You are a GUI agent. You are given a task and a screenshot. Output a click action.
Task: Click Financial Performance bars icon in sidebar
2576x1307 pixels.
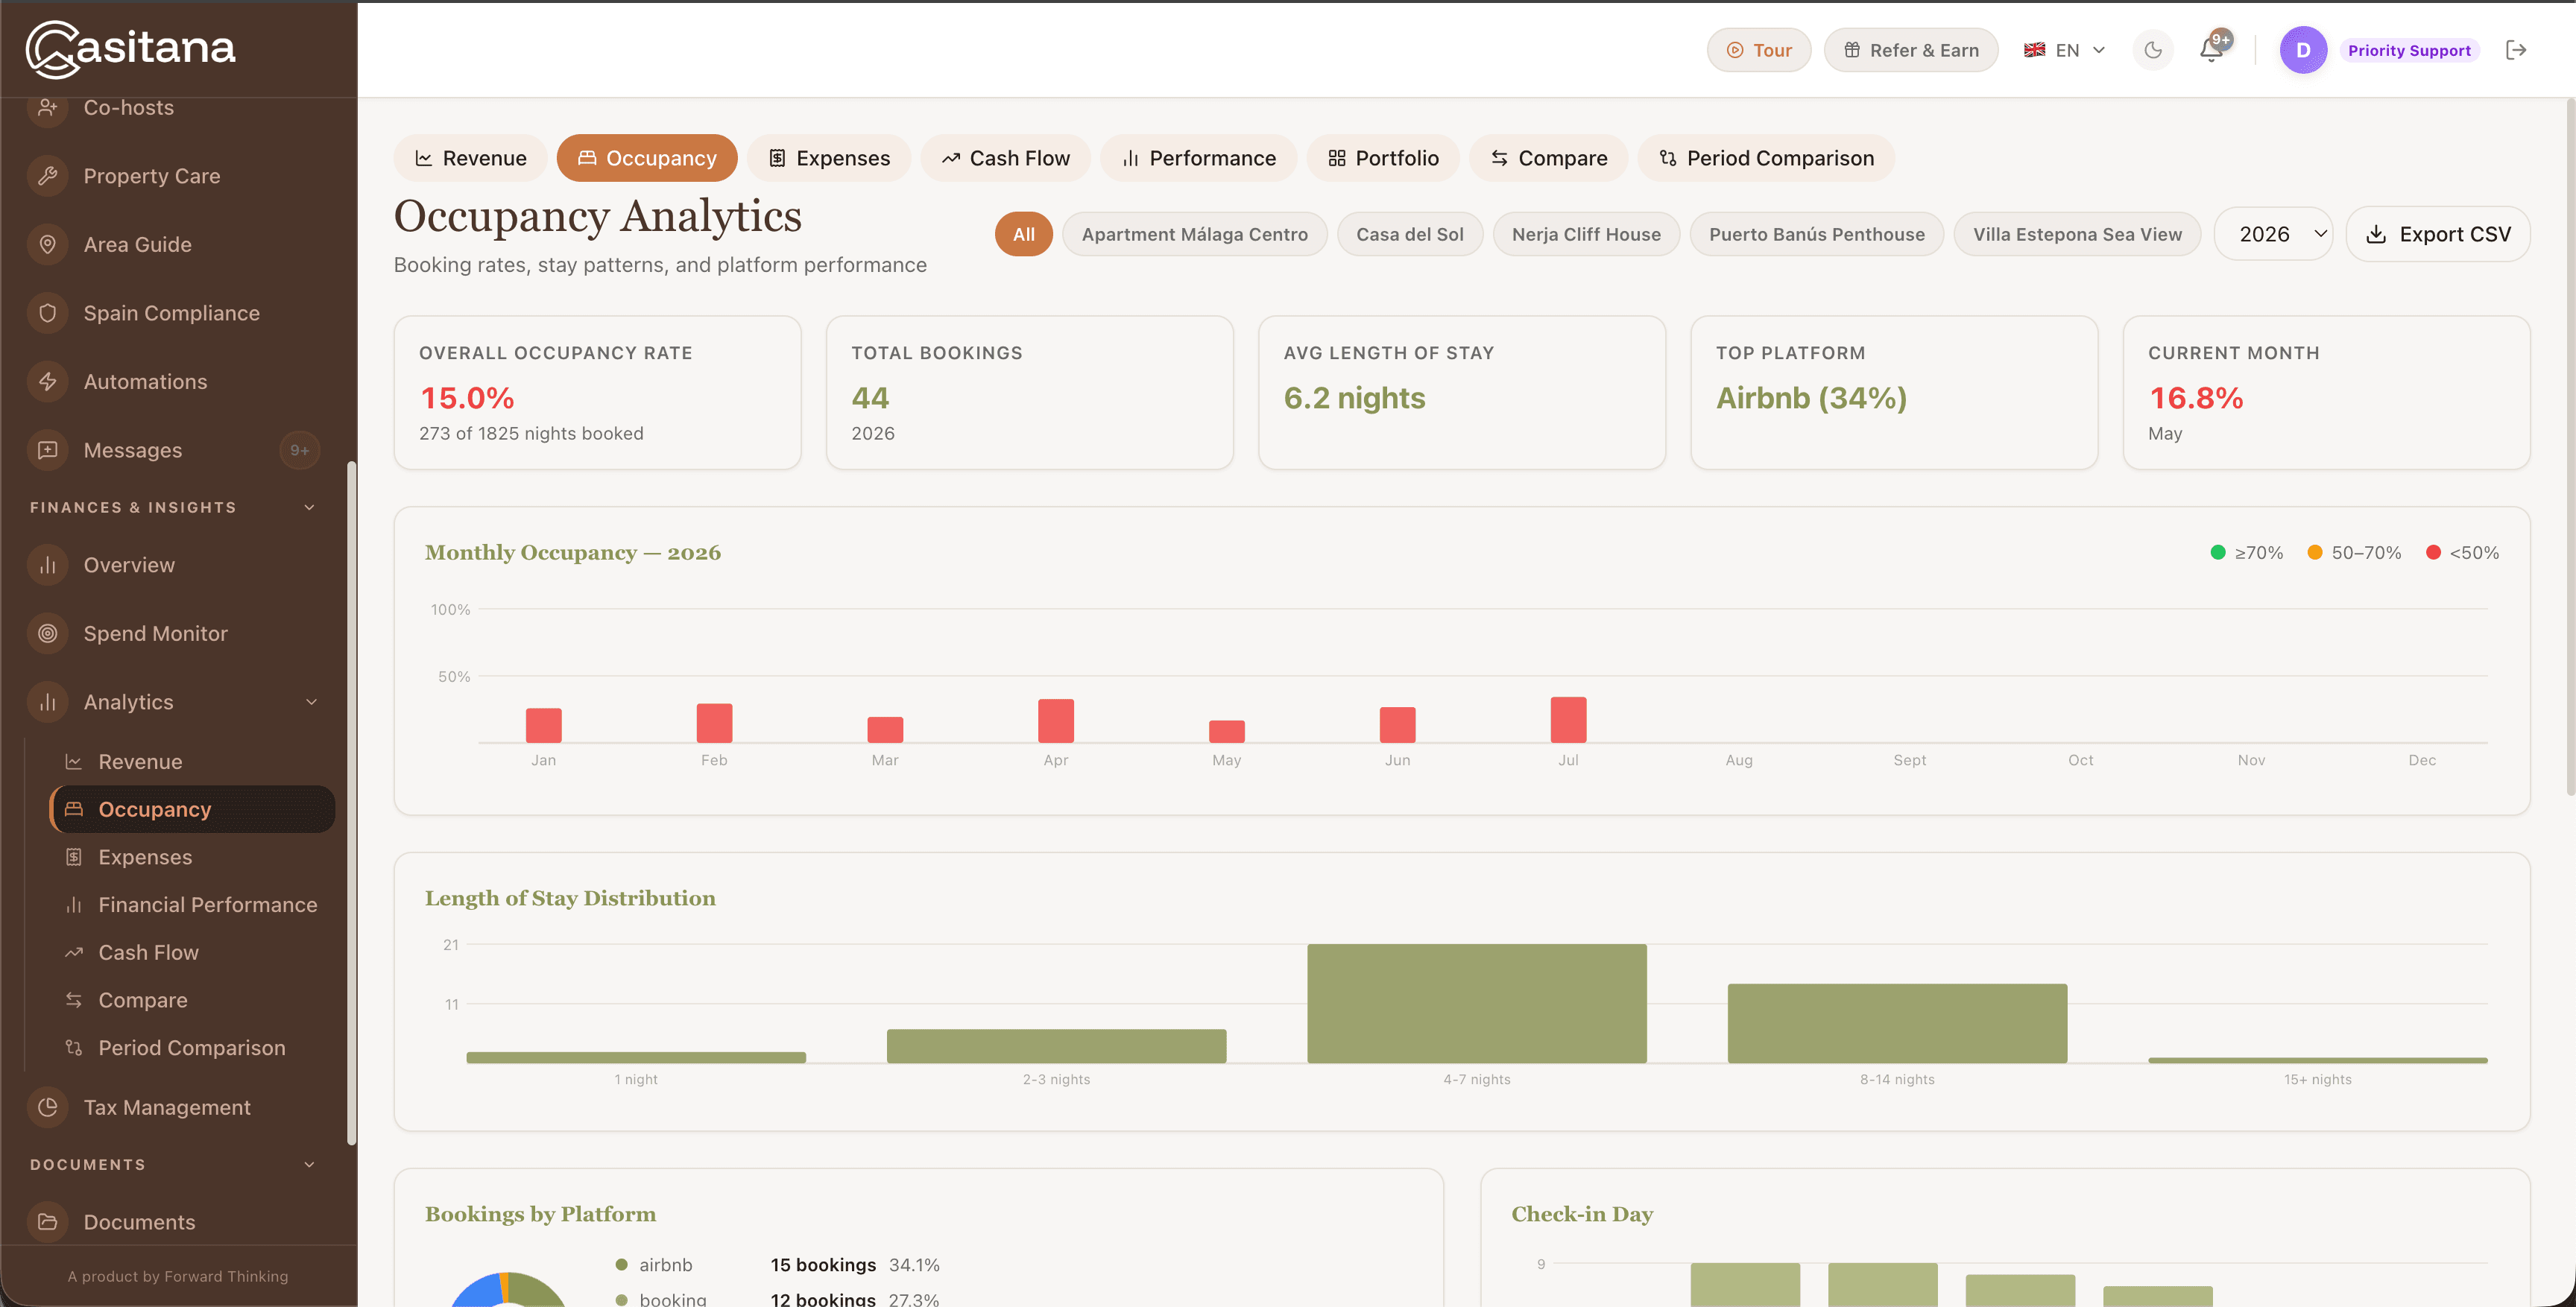[73, 905]
